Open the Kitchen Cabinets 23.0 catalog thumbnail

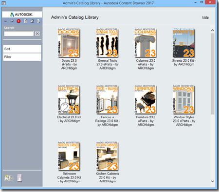pos(107,156)
